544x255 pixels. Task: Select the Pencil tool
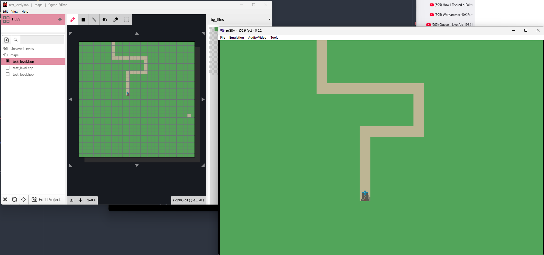click(72, 19)
